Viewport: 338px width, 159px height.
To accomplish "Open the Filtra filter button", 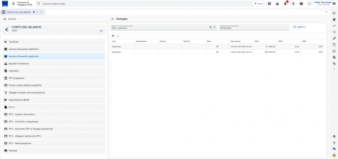I will [x=259, y=4].
